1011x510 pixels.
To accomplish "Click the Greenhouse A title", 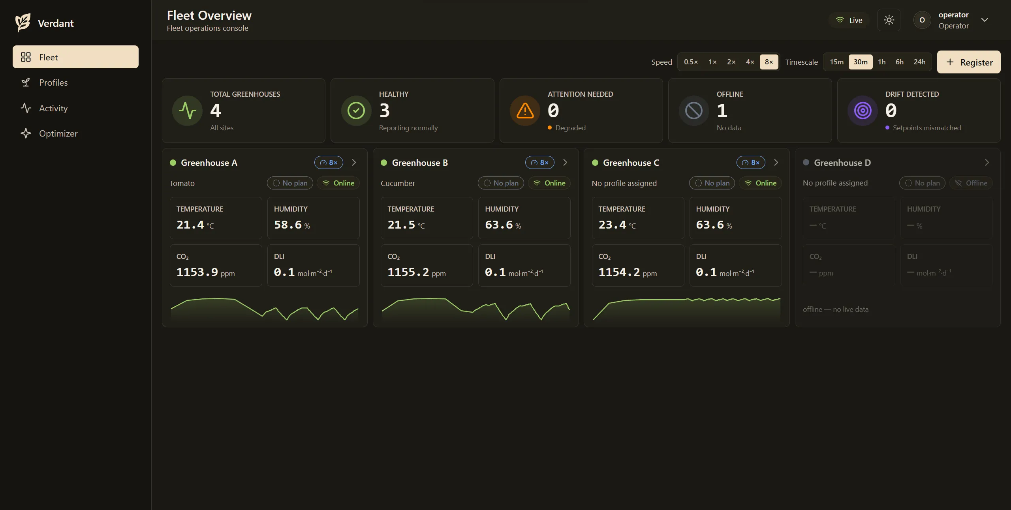I will point(209,163).
